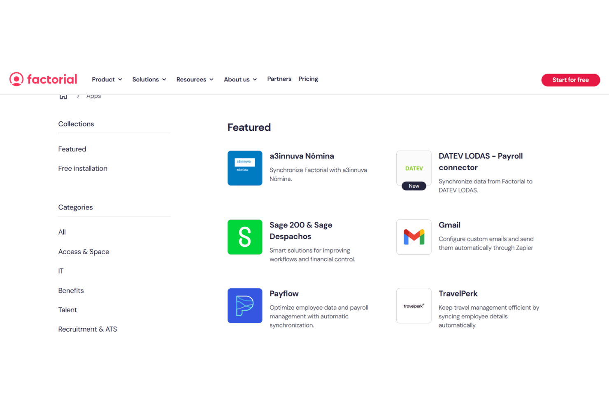Expand the Resources menu
This screenshot has width=609, height=406.
coord(195,79)
